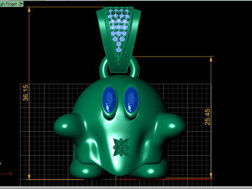
Task: Click the left blue oval gemstone eye
Action: (109, 100)
